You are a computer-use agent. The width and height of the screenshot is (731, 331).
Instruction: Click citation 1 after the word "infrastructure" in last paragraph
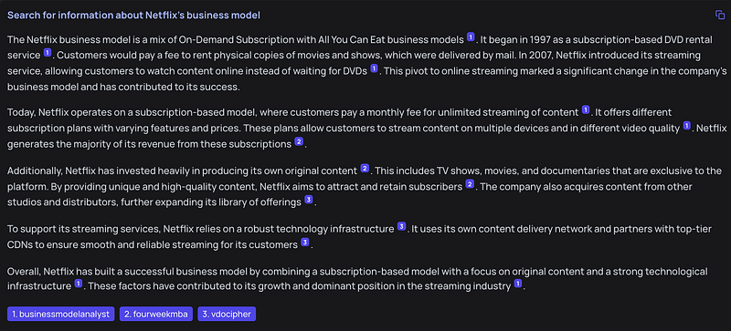[79, 284]
